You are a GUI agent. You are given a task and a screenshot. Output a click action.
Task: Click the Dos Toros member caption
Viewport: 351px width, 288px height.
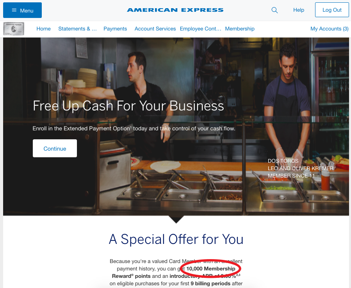[300, 168]
